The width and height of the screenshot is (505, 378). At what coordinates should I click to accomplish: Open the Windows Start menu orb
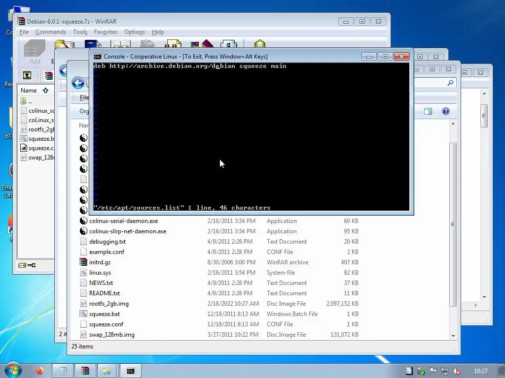click(13, 371)
